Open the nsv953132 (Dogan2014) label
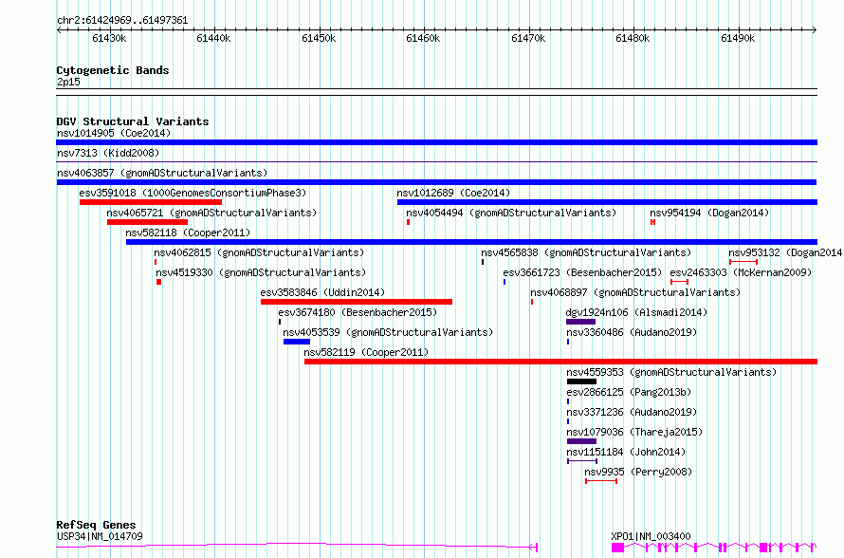844x558 pixels. [786, 252]
